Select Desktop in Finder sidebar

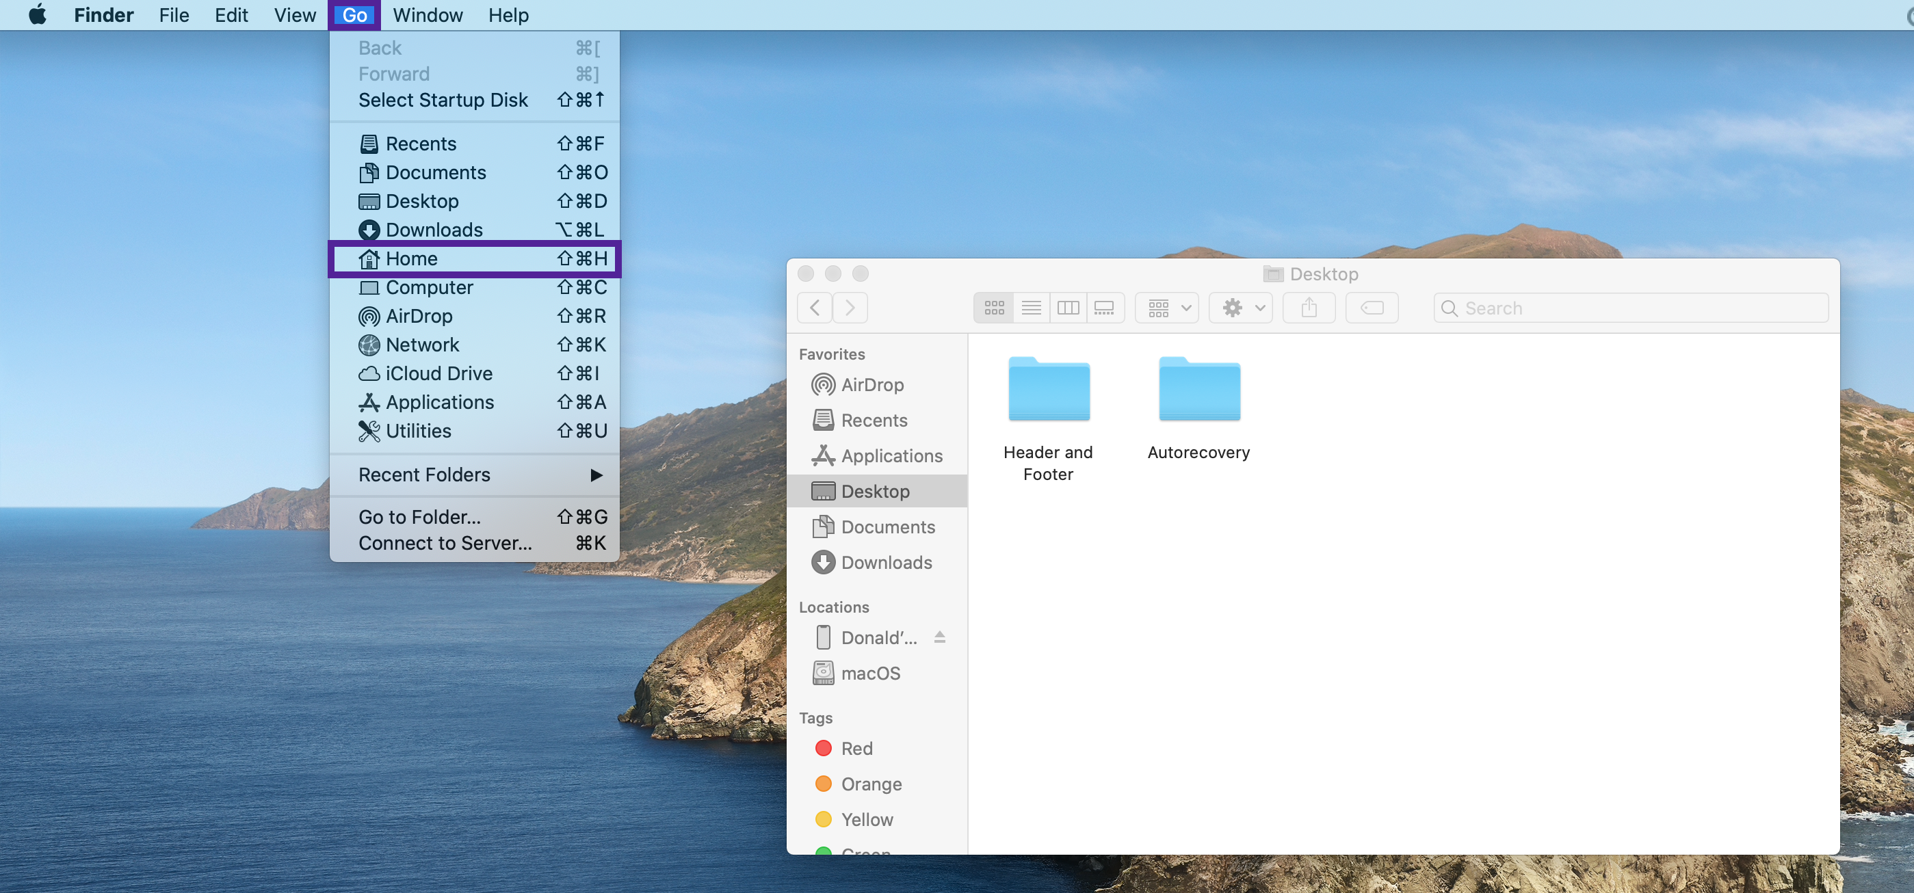pyautogui.click(x=877, y=491)
